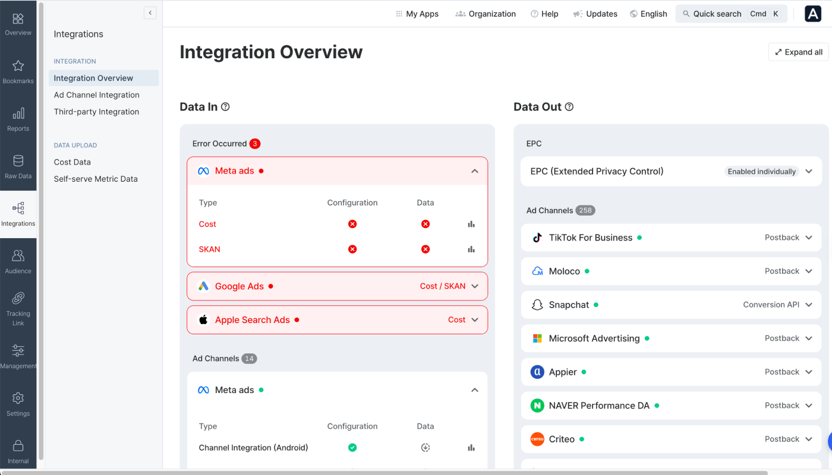Expand the Microsoft Advertising row
Screen dimensions: 832x475
809,338
